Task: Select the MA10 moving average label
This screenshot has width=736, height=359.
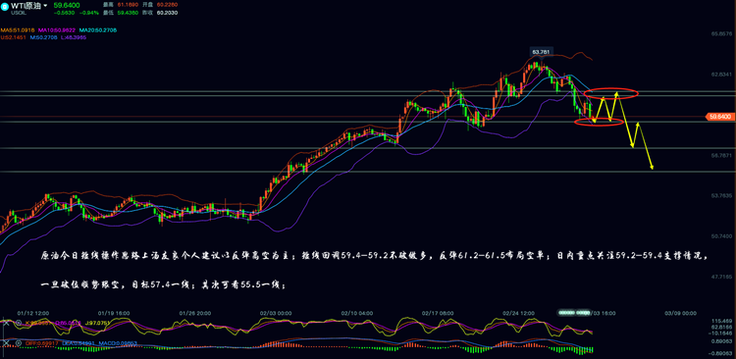Action: coord(57,30)
